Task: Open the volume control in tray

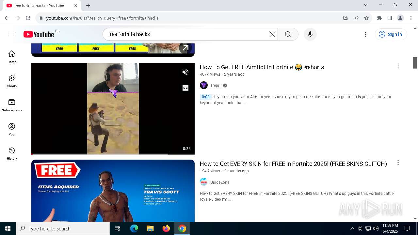Action: (376, 228)
